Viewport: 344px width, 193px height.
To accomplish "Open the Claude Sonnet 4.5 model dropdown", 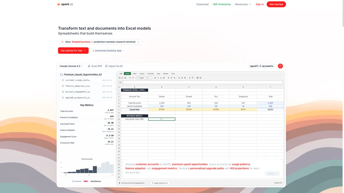I will tap(72, 66).
